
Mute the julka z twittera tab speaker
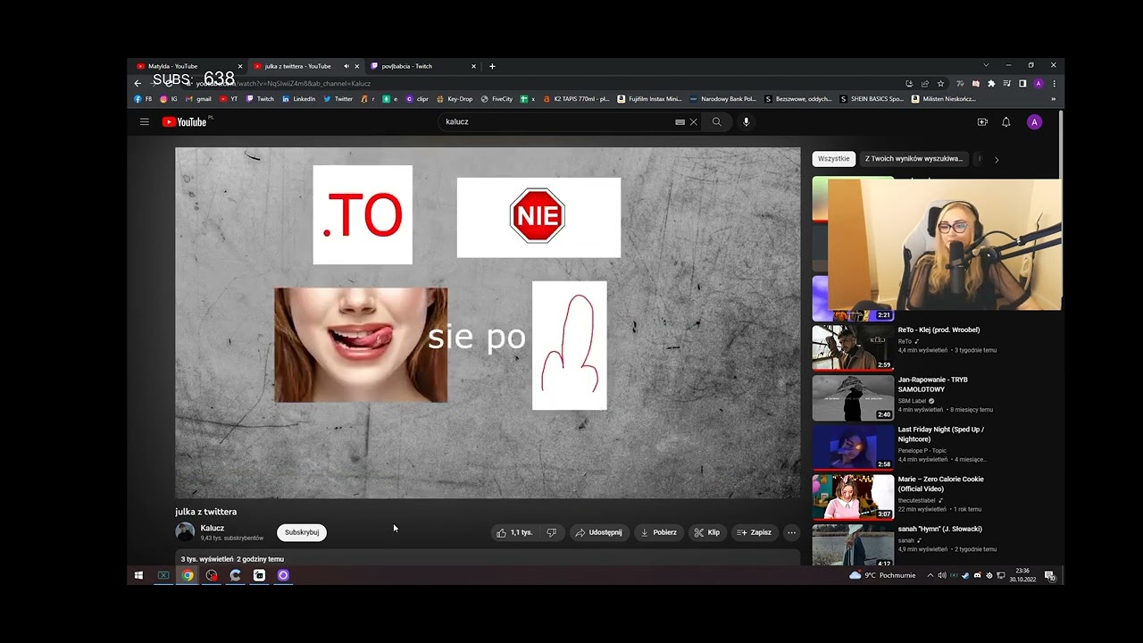[346, 66]
